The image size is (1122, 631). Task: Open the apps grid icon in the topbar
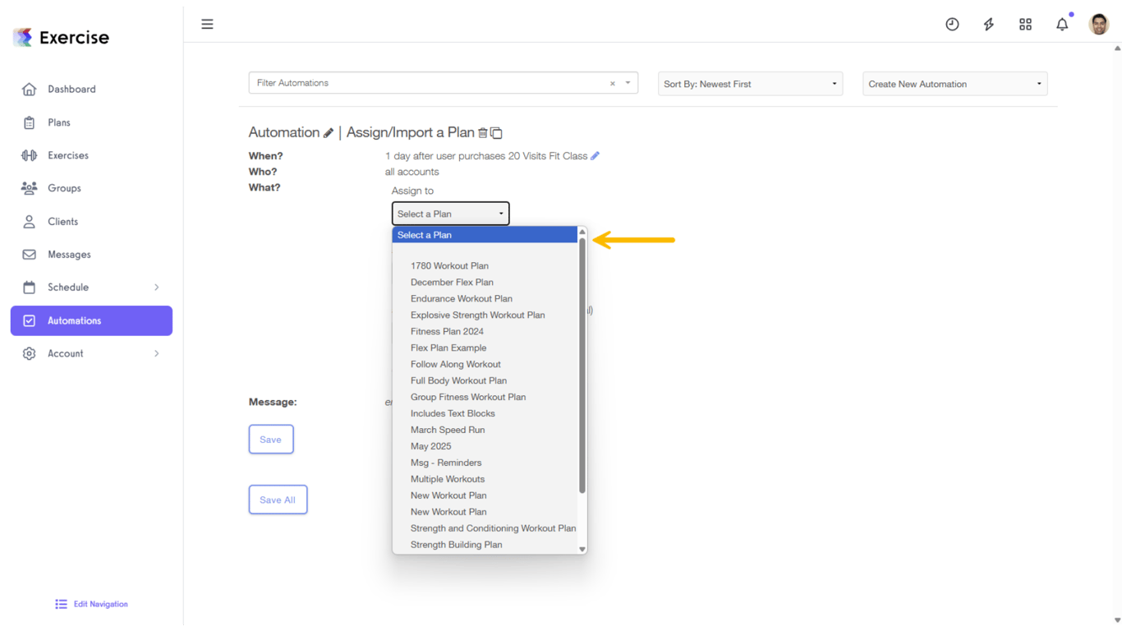click(1025, 24)
